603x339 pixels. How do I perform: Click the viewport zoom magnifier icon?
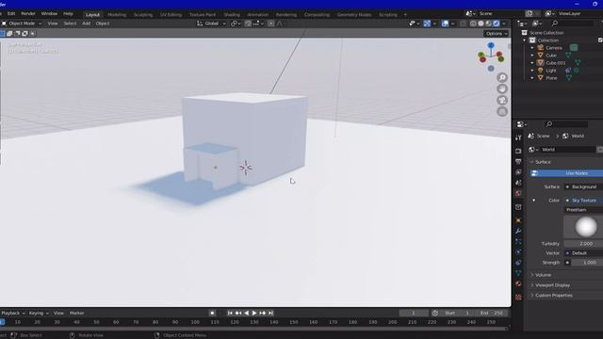(x=502, y=77)
